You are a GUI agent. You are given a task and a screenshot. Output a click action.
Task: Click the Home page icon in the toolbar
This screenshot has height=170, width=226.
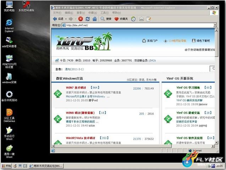pyautogui.click(x=95, y=19)
